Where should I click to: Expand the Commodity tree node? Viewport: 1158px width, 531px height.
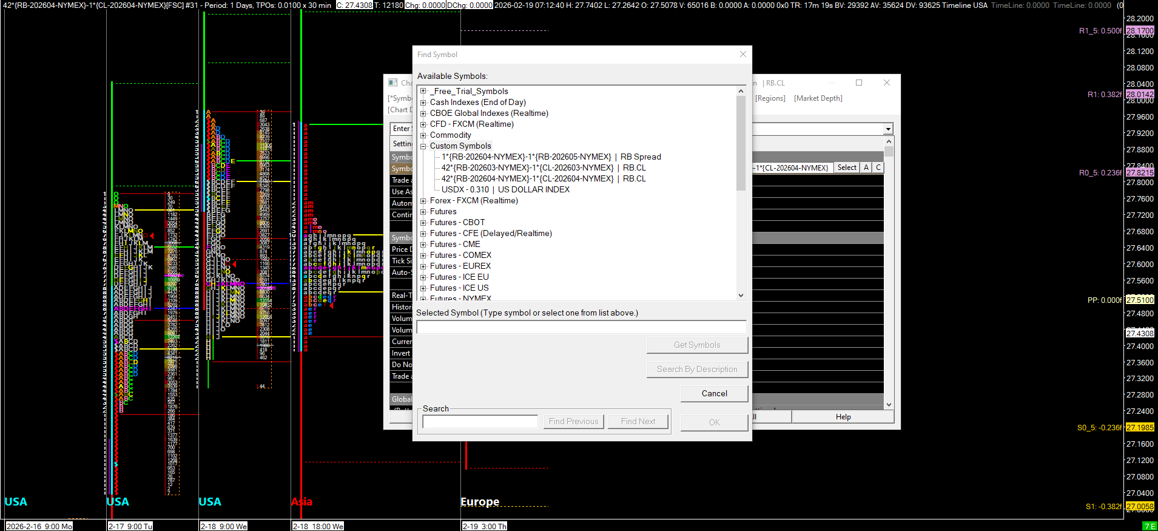[x=423, y=135]
